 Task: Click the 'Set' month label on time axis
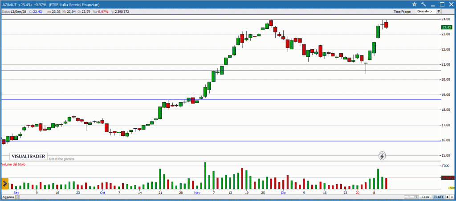point(16,192)
